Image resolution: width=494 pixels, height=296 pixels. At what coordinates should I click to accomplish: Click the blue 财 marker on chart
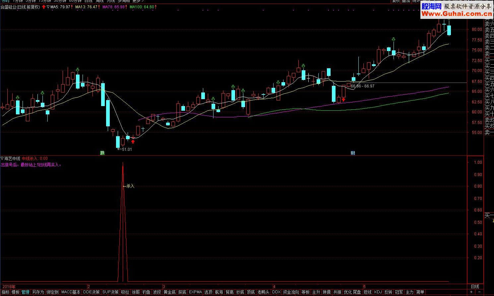tap(353, 153)
